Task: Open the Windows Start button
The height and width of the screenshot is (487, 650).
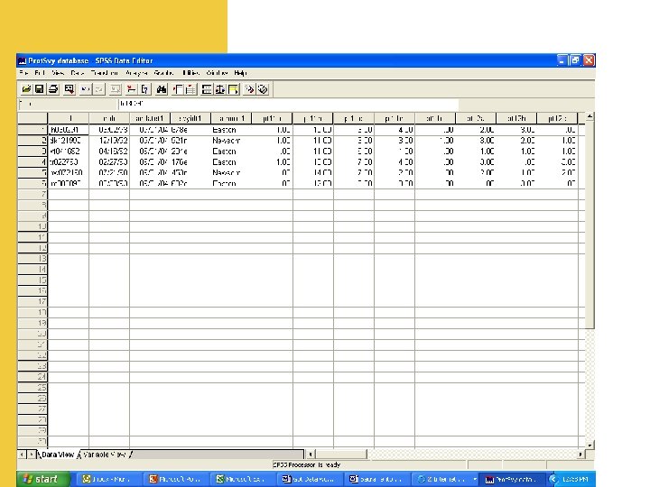Action: point(43,479)
